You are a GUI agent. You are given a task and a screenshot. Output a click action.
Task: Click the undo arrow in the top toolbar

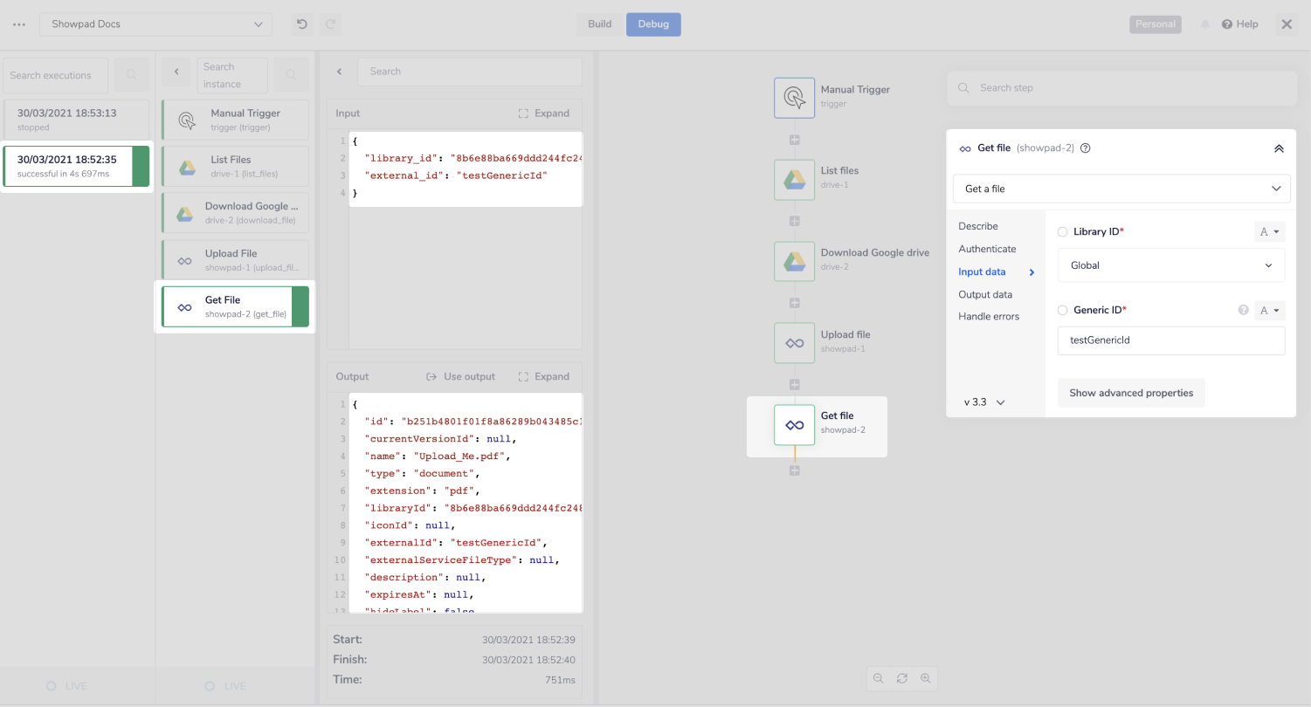[x=301, y=24]
